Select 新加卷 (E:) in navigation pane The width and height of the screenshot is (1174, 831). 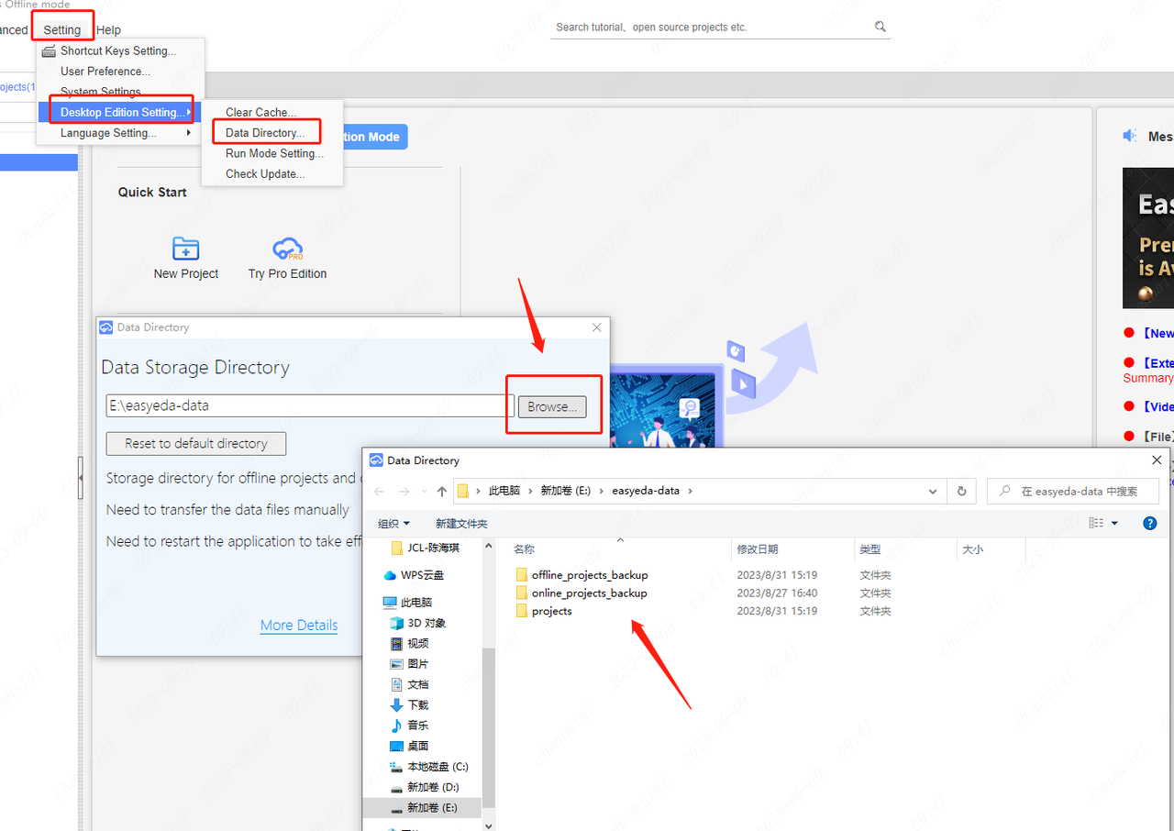click(x=424, y=807)
